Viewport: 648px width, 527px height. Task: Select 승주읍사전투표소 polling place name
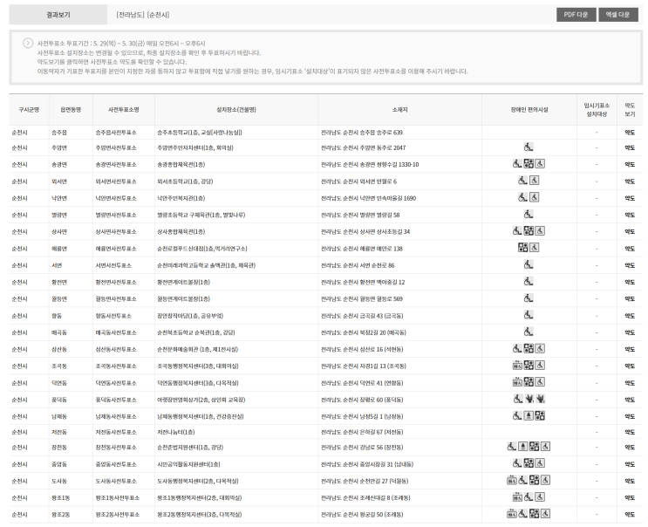116,133
